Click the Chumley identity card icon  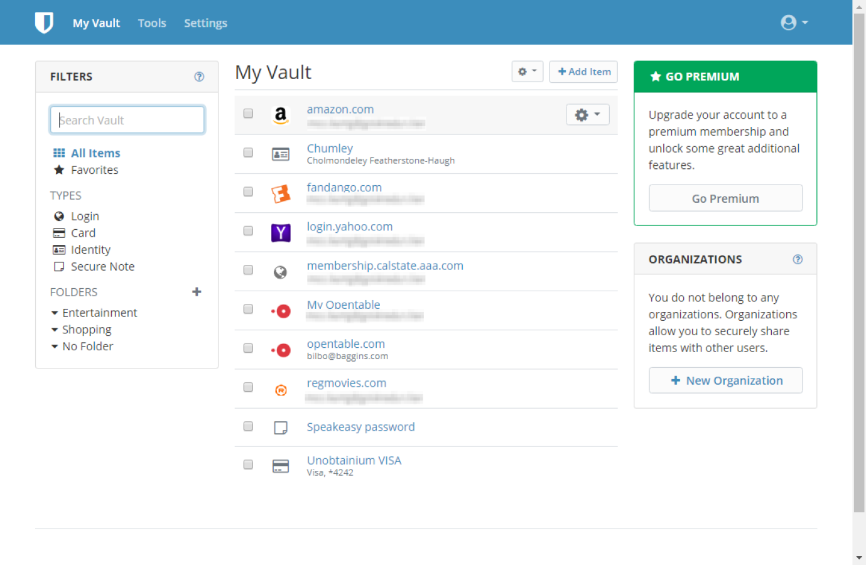pyautogui.click(x=281, y=154)
